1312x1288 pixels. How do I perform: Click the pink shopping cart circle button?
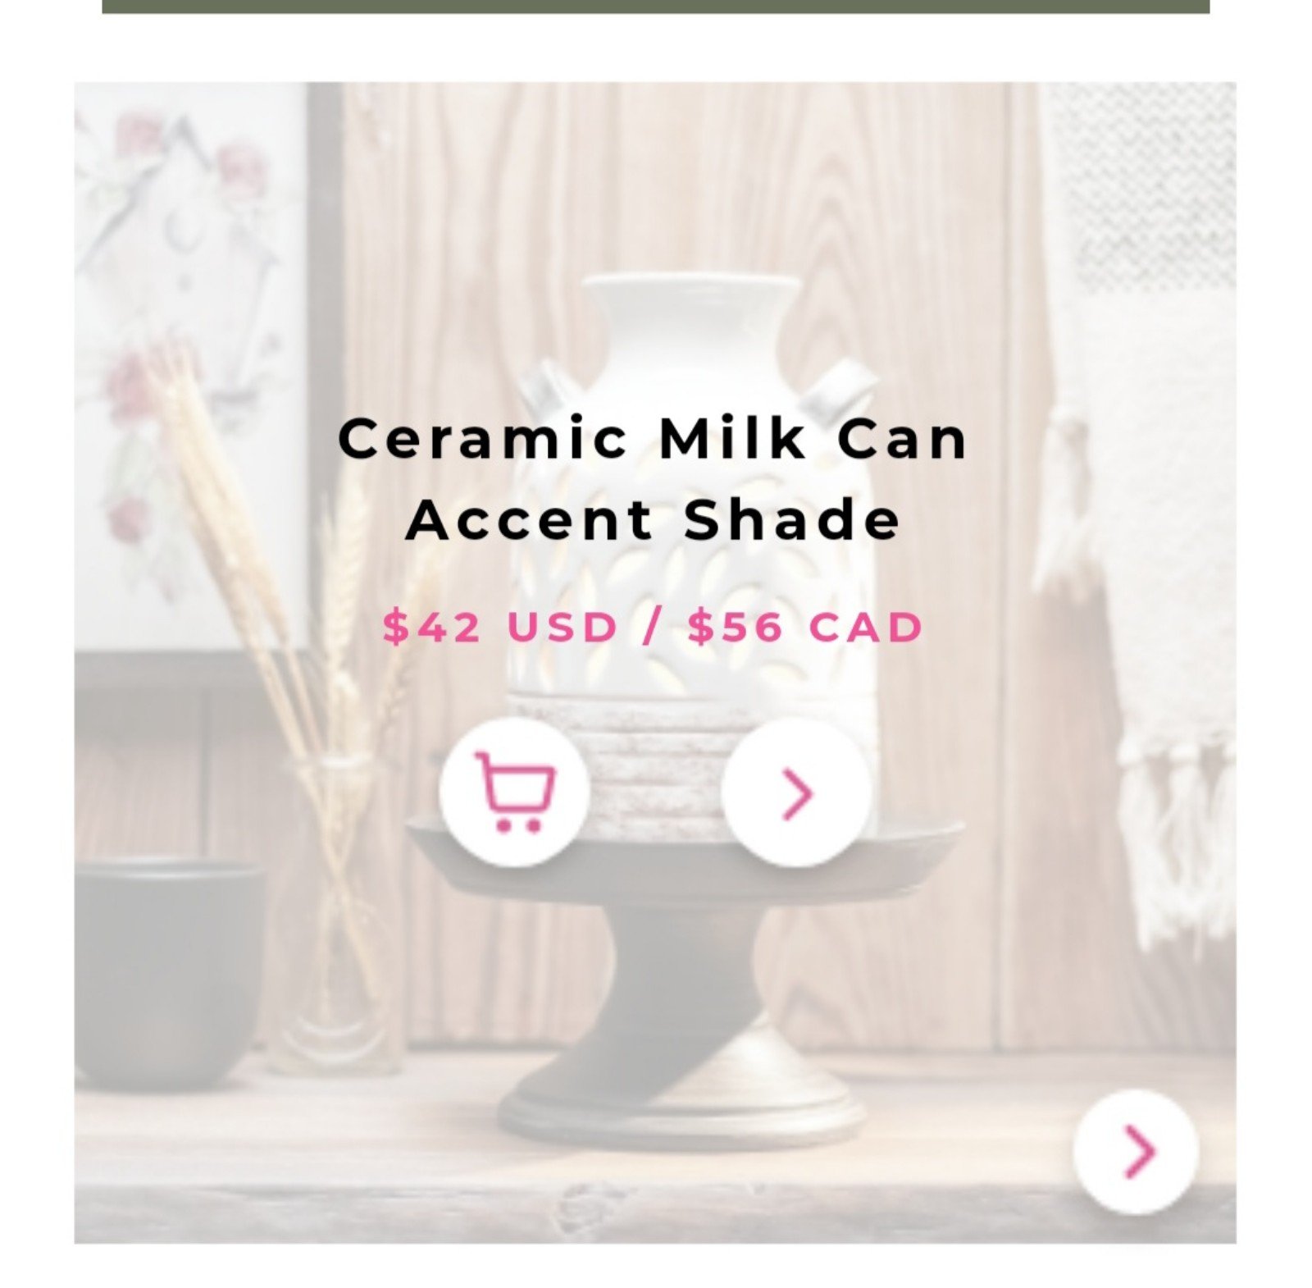[x=514, y=792]
